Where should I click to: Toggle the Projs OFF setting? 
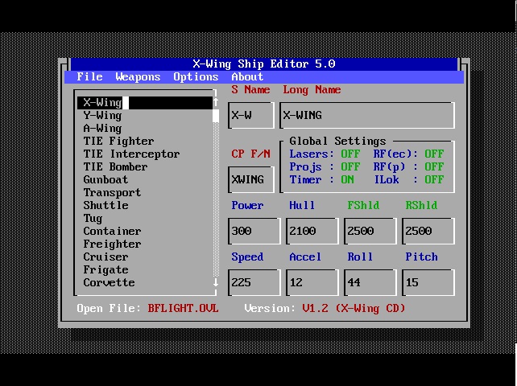[x=350, y=166]
